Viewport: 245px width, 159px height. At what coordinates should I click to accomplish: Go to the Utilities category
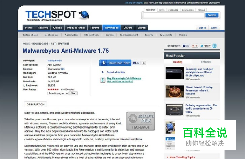point(183,35)
